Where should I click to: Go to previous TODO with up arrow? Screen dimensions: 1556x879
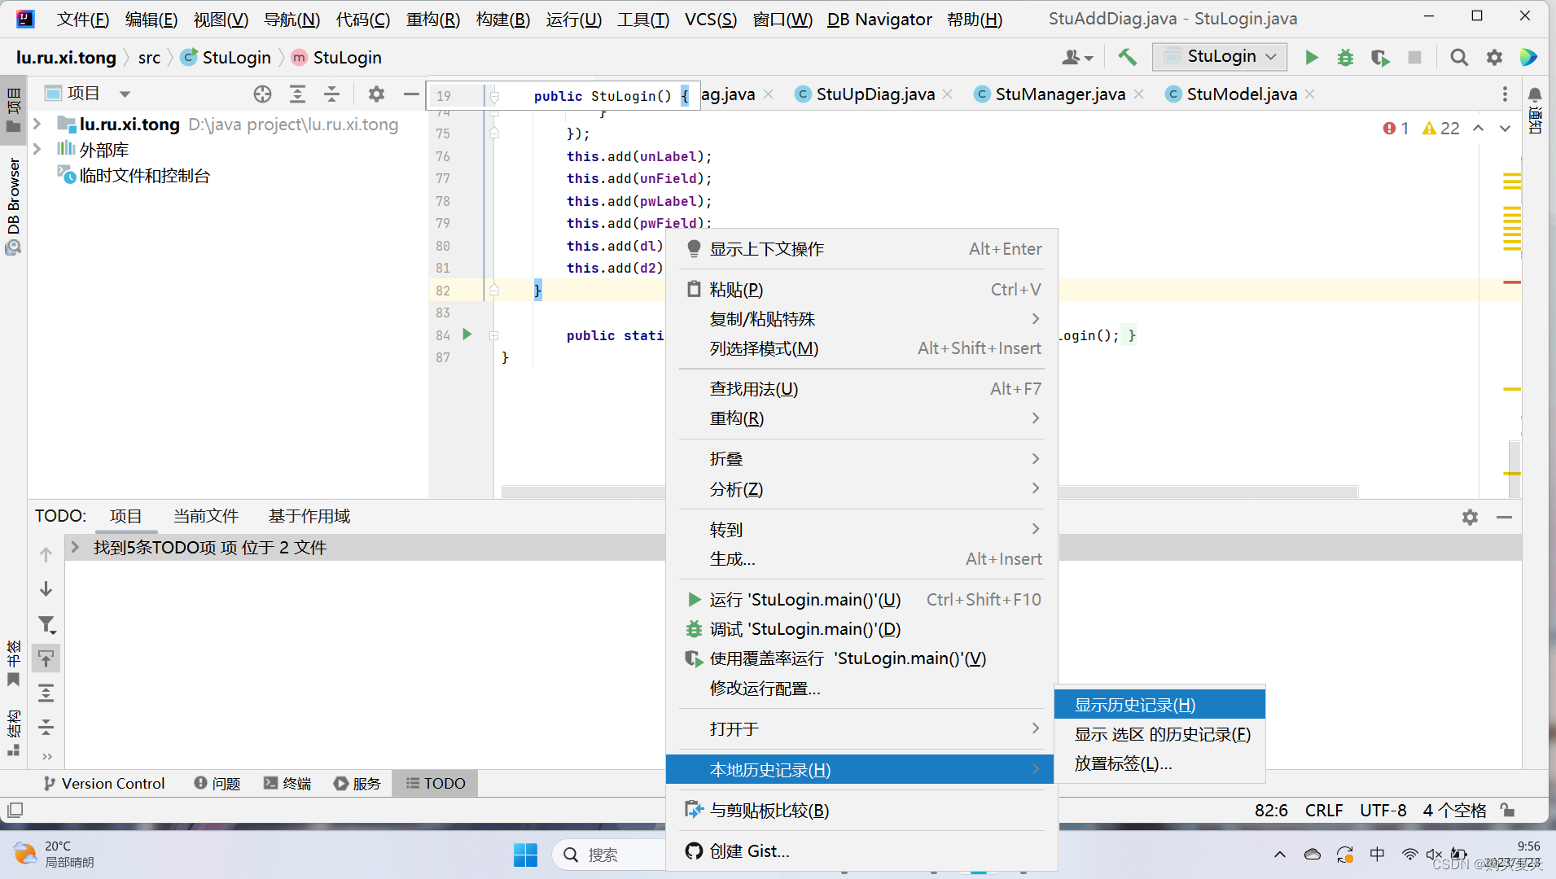46,554
